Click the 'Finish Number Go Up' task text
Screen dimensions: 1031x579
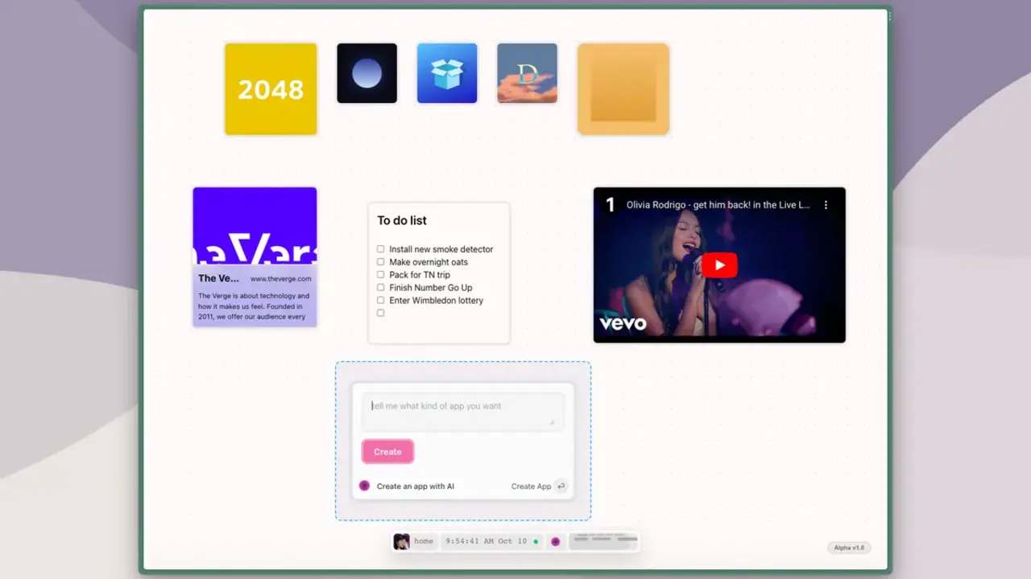431,288
